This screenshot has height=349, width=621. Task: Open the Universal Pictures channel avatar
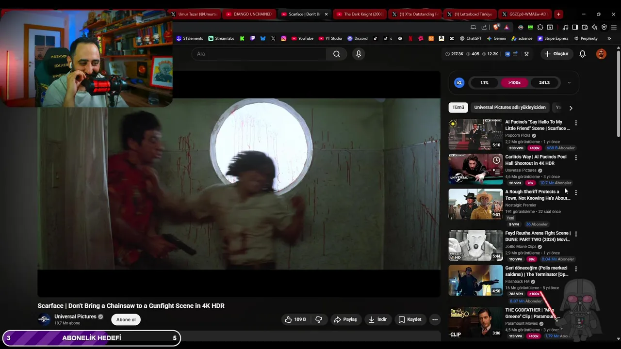click(44, 319)
